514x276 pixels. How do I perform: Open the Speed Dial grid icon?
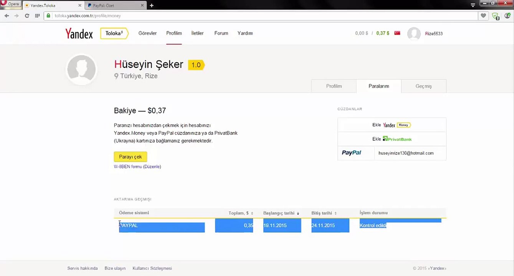click(x=37, y=16)
